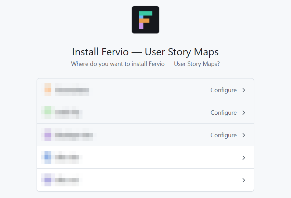
Task: Click Configure on the green-avatar account row
Action: pyautogui.click(x=224, y=113)
